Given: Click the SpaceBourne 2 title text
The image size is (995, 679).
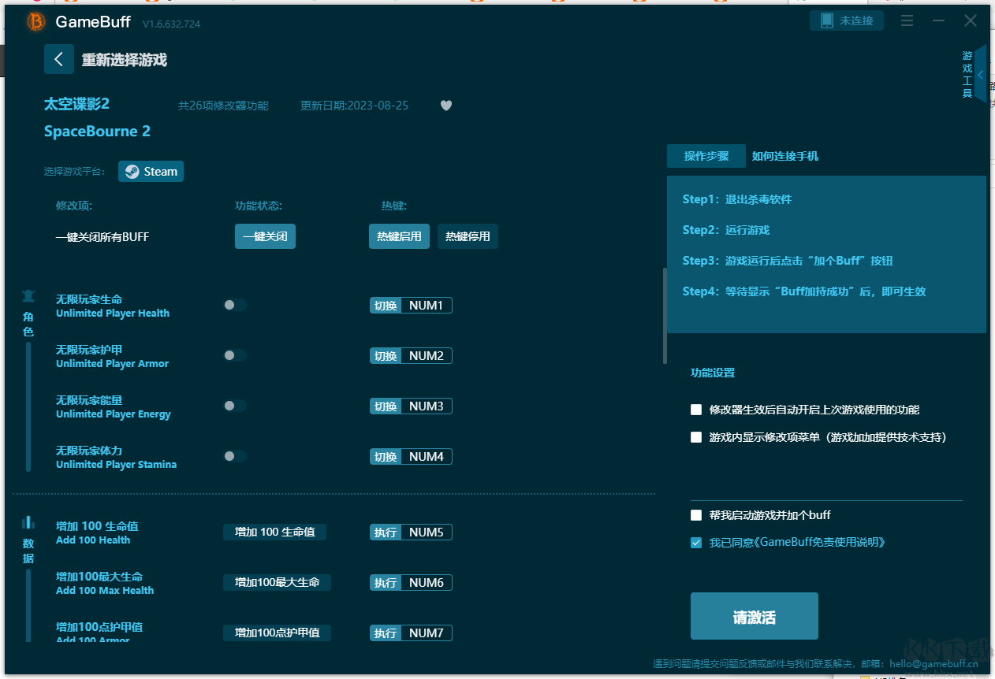Looking at the screenshot, I should pyautogui.click(x=97, y=131).
